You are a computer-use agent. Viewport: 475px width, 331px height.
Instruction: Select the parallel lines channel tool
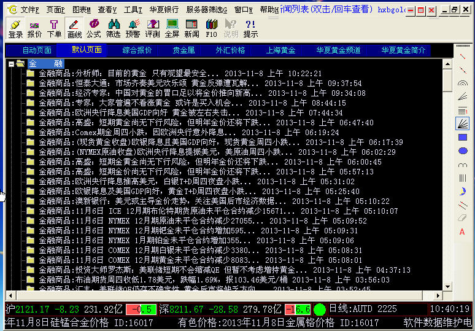tap(462, 205)
